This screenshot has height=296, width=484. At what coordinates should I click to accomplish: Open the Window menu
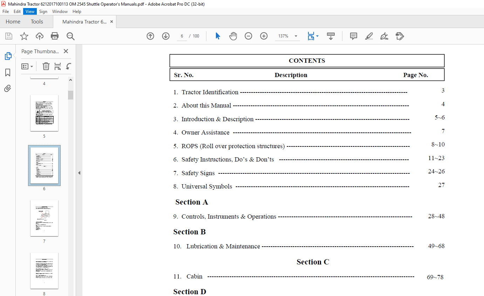[x=60, y=12]
